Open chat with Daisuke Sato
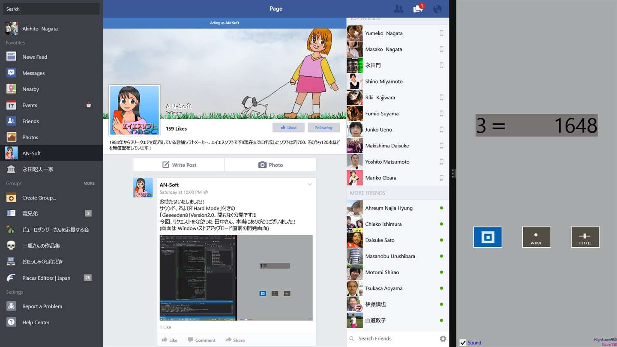Image resolution: width=617 pixels, height=347 pixels. (x=398, y=240)
